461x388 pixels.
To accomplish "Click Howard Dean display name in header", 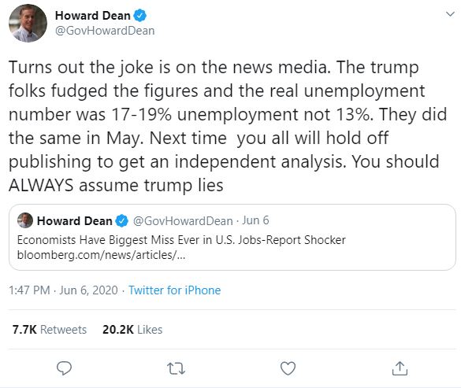I will (x=93, y=16).
